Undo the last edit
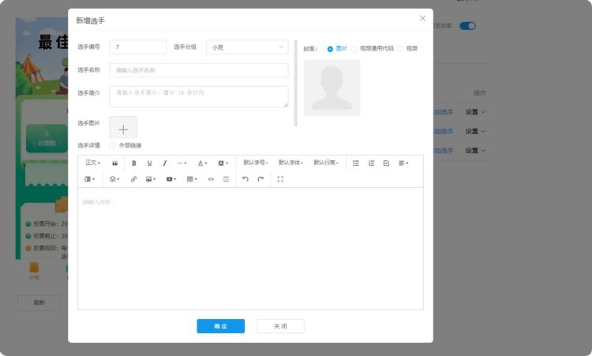This screenshot has height=356, width=592. [x=245, y=179]
